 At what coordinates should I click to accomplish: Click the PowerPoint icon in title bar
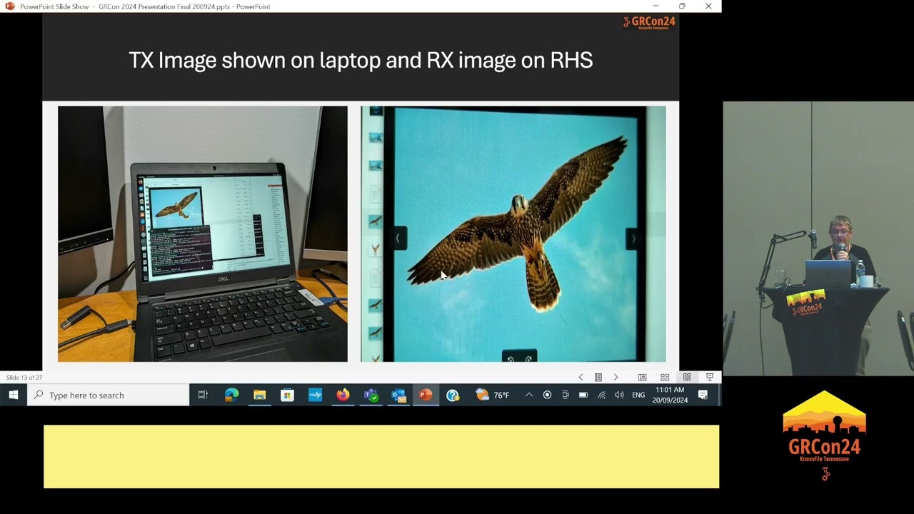9,6
